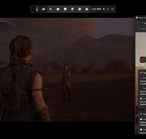This screenshot has width=146, height=139.
Task: Go back in Game Assist browser
Action: (138, 23)
